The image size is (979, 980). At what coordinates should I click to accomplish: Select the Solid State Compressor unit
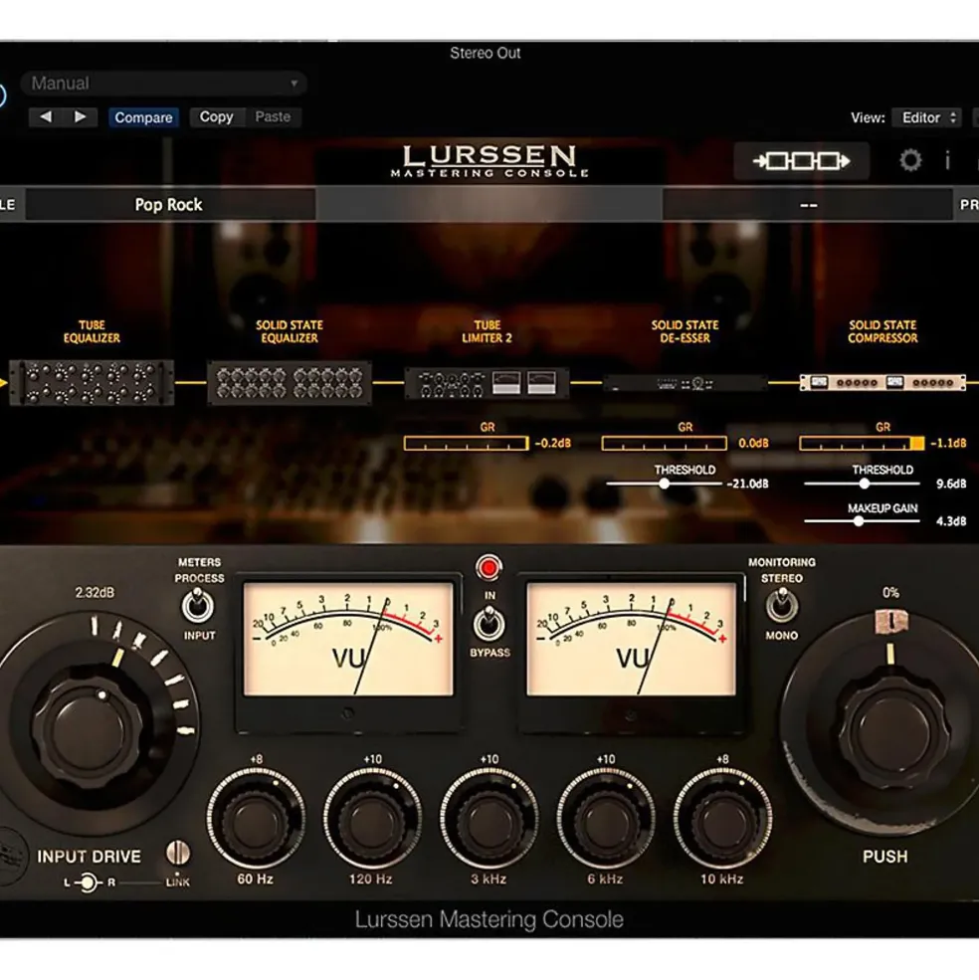click(x=882, y=382)
